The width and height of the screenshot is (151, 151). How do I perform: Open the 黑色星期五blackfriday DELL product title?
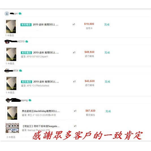tap(41, 111)
